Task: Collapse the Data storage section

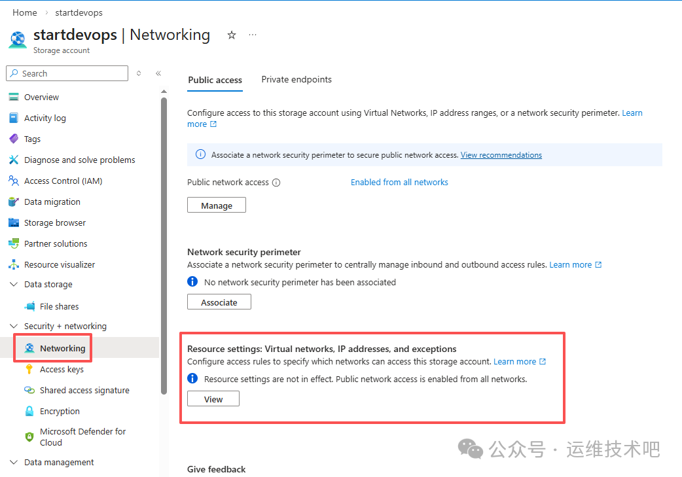Action: point(14,285)
